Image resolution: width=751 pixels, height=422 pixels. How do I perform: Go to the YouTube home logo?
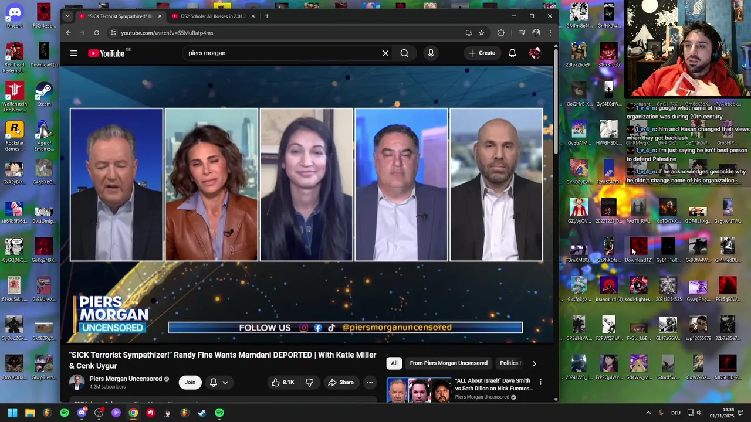[x=107, y=53]
